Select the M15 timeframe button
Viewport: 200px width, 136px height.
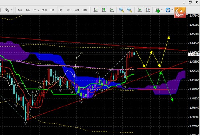(x=36, y=10)
